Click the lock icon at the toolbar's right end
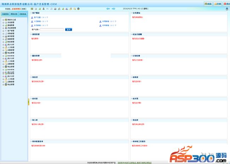This screenshot has height=164, width=230. point(226,9)
